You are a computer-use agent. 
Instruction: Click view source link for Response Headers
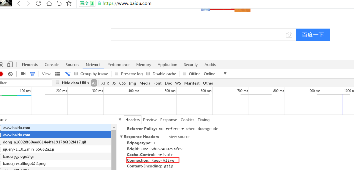[x=179, y=137]
